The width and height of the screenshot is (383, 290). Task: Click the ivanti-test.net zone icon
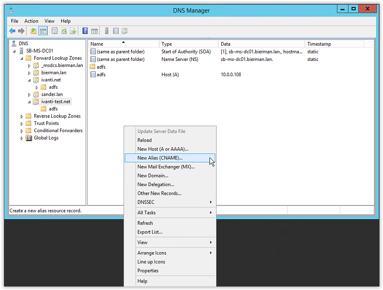click(x=36, y=102)
